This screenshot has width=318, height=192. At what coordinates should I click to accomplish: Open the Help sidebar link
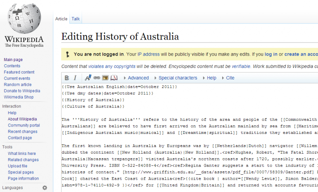pos(12,113)
